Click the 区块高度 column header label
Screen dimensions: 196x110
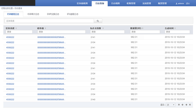(10, 28)
